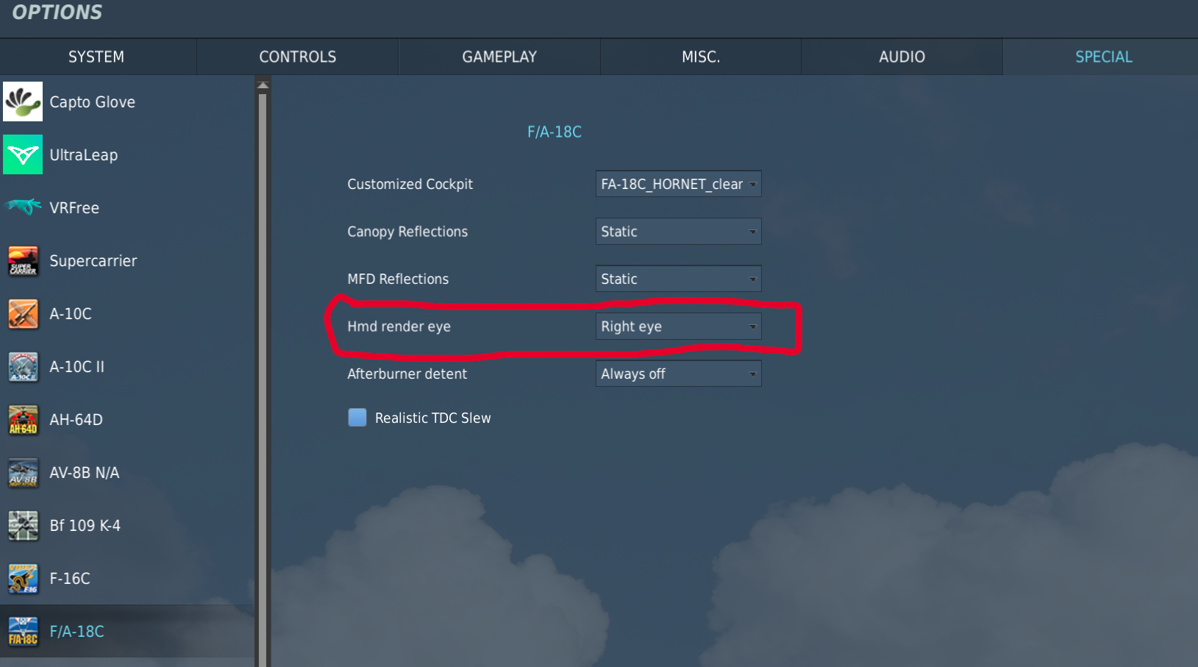Open the Canopy Reflections dropdown
1198x667 pixels.
pyautogui.click(x=678, y=232)
